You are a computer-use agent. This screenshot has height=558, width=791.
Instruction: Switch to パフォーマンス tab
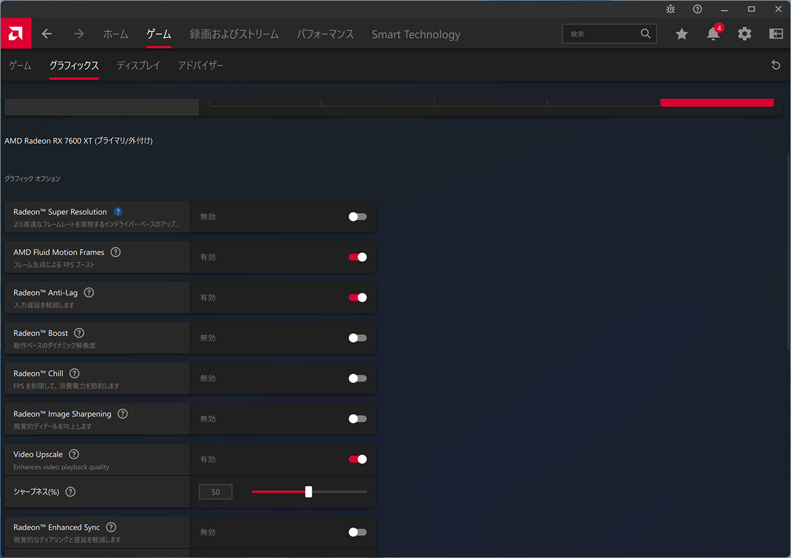tap(325, 34)
